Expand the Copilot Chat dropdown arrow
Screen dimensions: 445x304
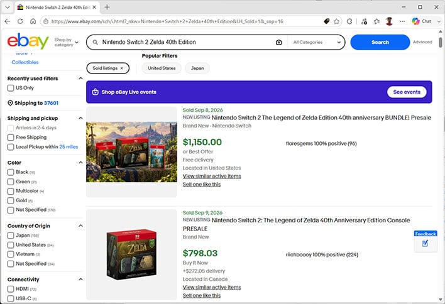pyautogui.click(x=439, y=21)
